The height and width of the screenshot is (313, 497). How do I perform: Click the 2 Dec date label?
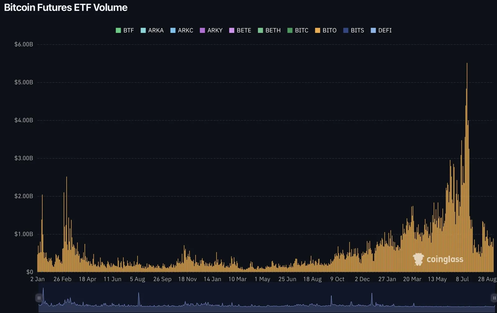[x=362, y=279]
